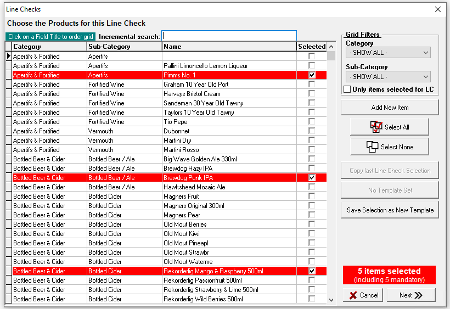The width and height of the screenshot is (450, 309).
Task: Click scrollbar down arrow in product grid
Action: [x=331, y=300]
